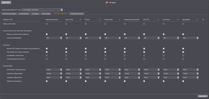Add a new workflow profile with plus icon
The height and width of the screenshot is (99, 209).
(x=203, y=20)
